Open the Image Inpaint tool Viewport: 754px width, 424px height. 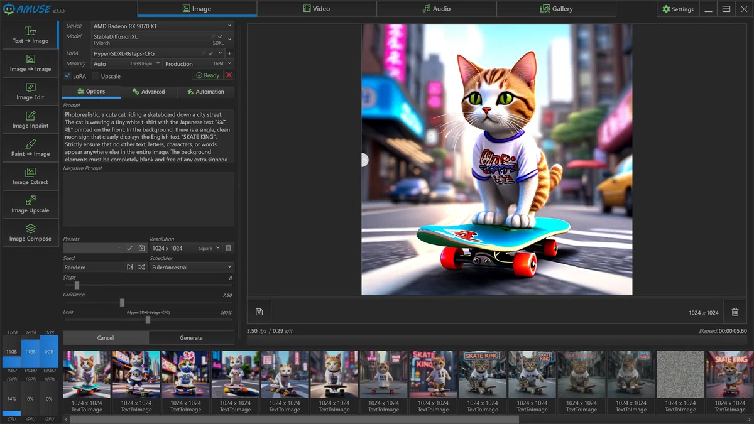click(30, 120)
